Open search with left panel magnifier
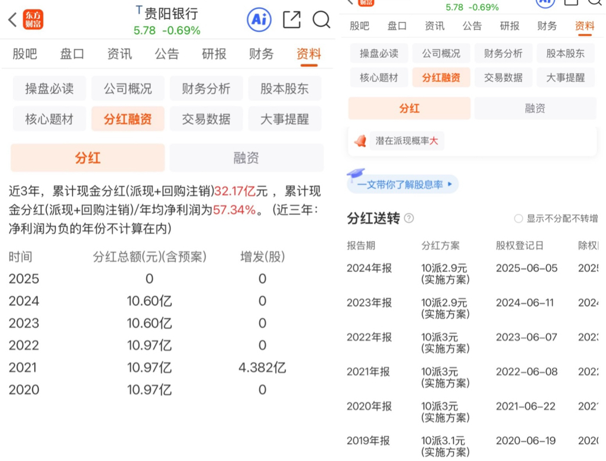The width and height of the screenshot is (606, 461). (321, 20)
